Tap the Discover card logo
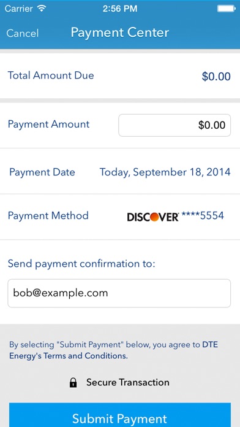240x427 pixels. click(x=152, y=217)
